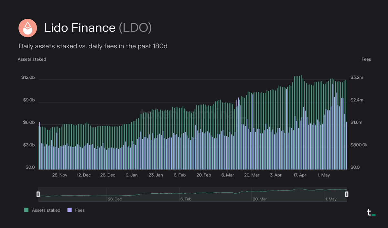Click the Fees axis label on the right
388x228 pixels.
click(x=366, y=59)
